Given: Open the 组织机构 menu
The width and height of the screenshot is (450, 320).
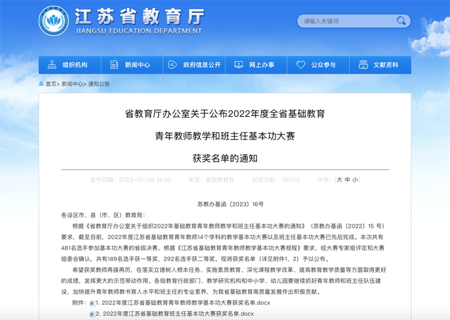Looking at the screenshot, I should click(70, 65).
